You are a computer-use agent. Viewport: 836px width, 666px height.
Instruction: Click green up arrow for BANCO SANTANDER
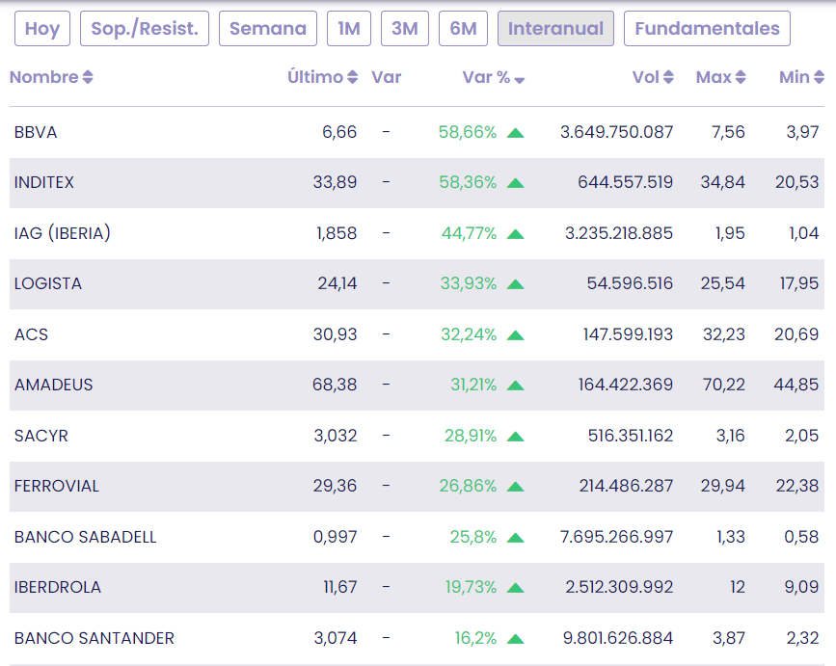coord(516,639)
